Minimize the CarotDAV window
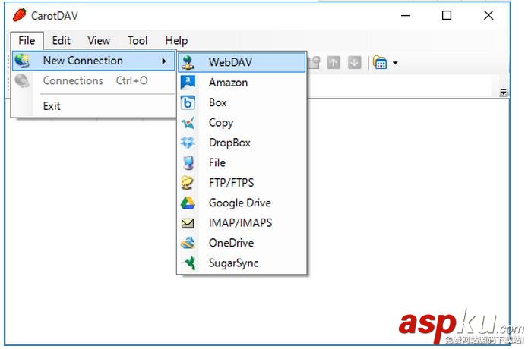This screenshot has height=349, width=528. click(406, 15)
